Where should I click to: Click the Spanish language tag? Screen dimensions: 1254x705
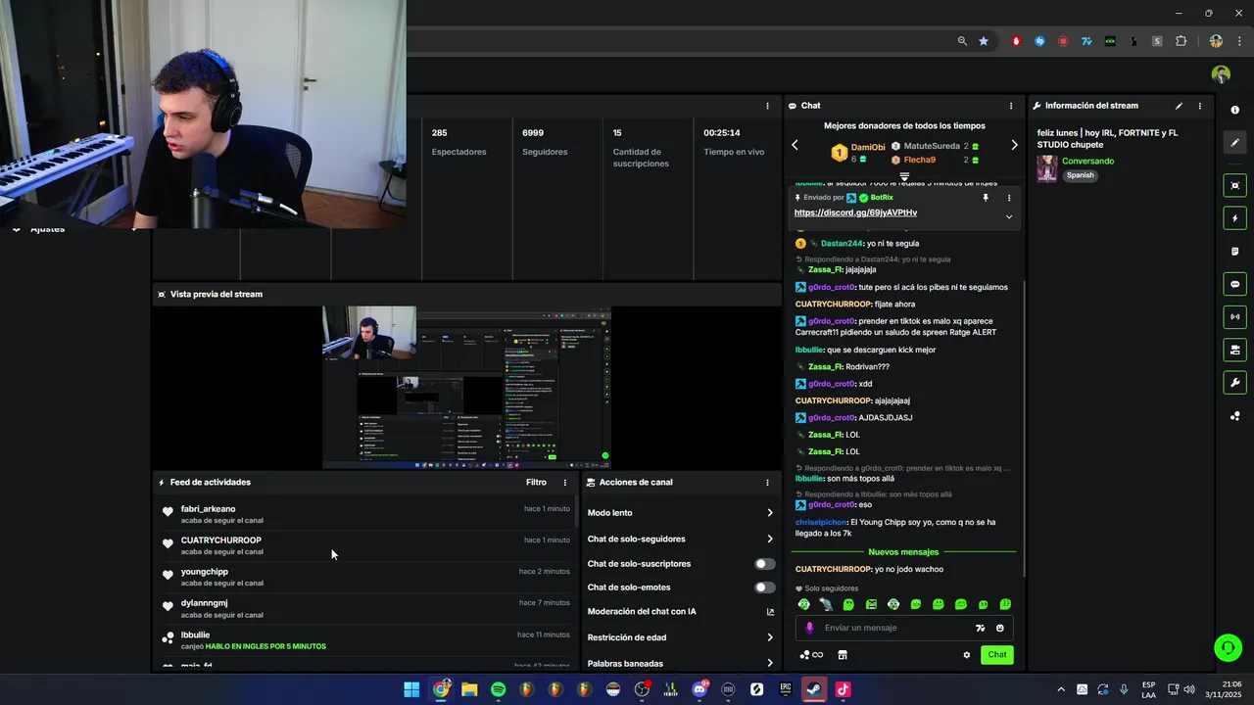[1080, 176]
